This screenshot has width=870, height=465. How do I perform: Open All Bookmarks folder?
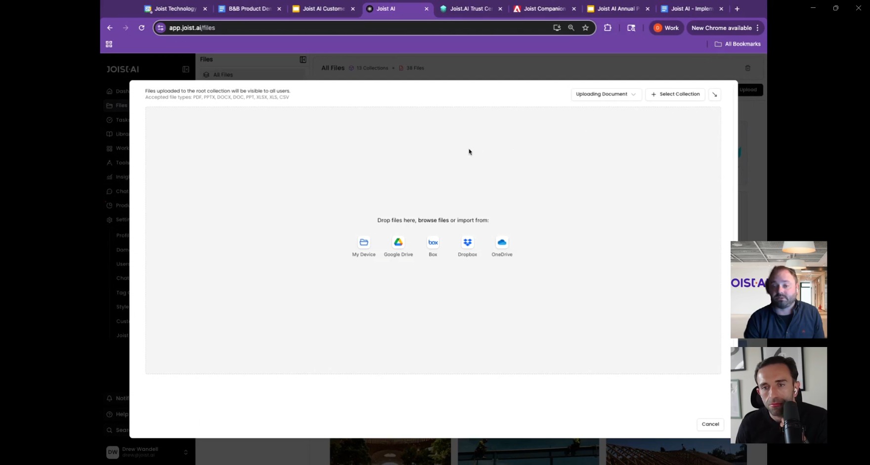[738, 44]
